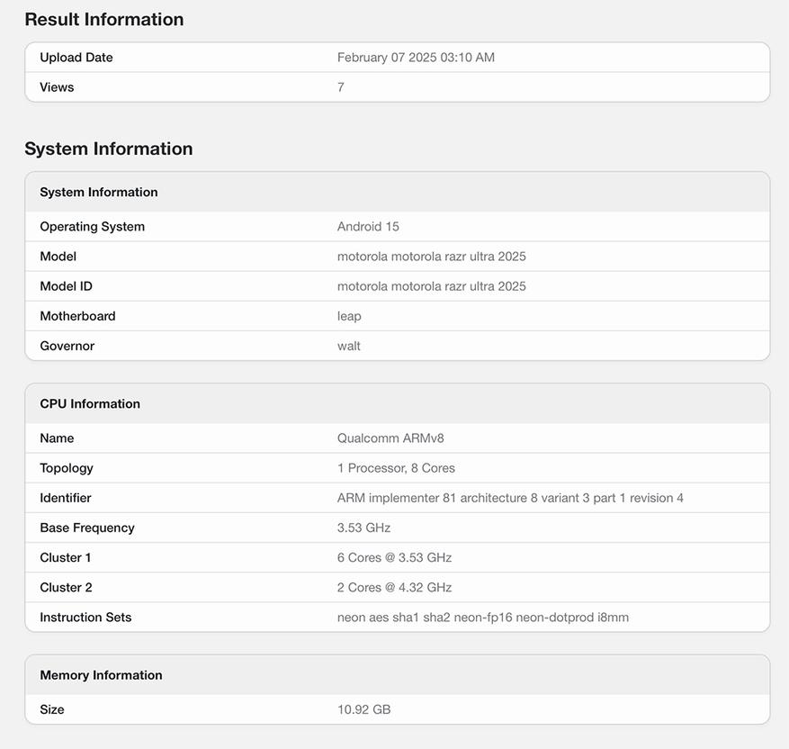Click the Views count value
The height and width of the screenshot is (749, 789).
point(341,87)
